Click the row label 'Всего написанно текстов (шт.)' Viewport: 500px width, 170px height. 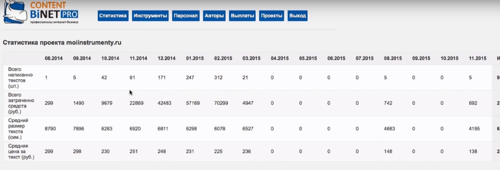pos(20,78)
